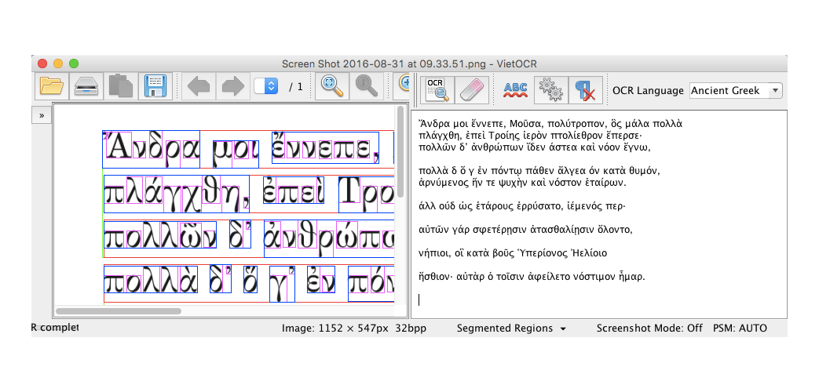The image size is (819, 392).
Task: Click the output line beginning 'πολλῶν δ’ ἀνθρώπων'
Action: (x=535, y=147)
